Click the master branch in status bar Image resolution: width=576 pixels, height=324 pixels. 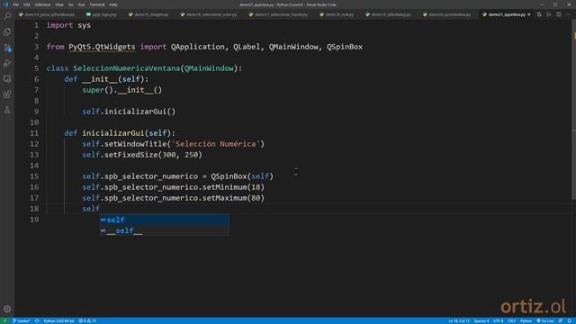point(22,320)
